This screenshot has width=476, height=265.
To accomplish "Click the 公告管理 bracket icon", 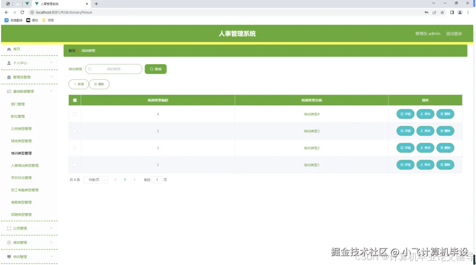I will (9, 229).
